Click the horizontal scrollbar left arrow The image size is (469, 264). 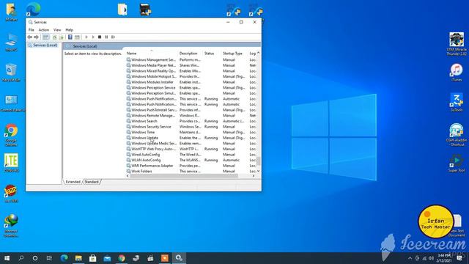[128, 176]
